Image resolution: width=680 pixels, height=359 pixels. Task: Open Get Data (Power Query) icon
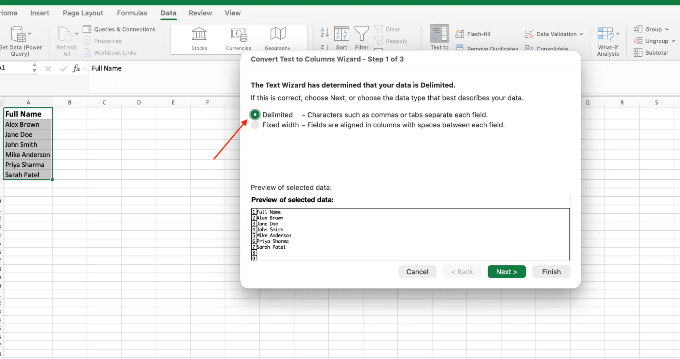(18, 34)
